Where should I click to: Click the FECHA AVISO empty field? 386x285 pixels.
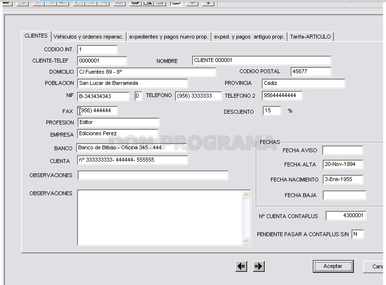point(343,150)
